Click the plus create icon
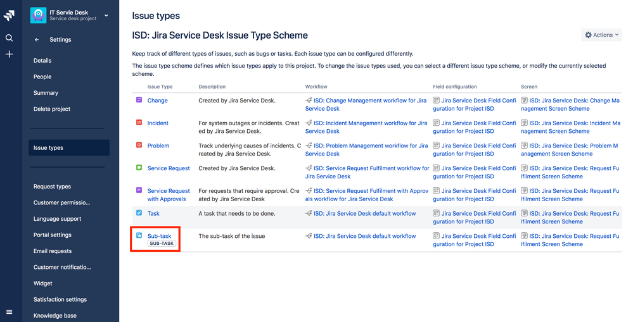633x322 pixels. pos(10,54)
